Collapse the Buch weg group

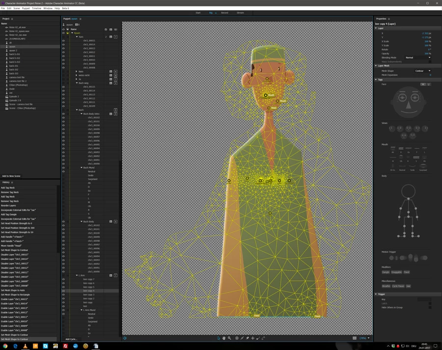(77, 83)
